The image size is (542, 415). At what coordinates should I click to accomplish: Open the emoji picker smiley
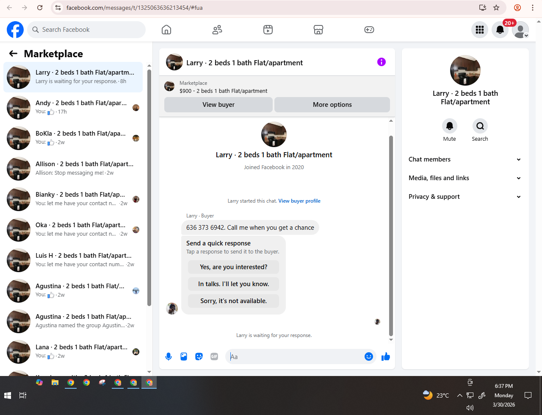(369, 357)
